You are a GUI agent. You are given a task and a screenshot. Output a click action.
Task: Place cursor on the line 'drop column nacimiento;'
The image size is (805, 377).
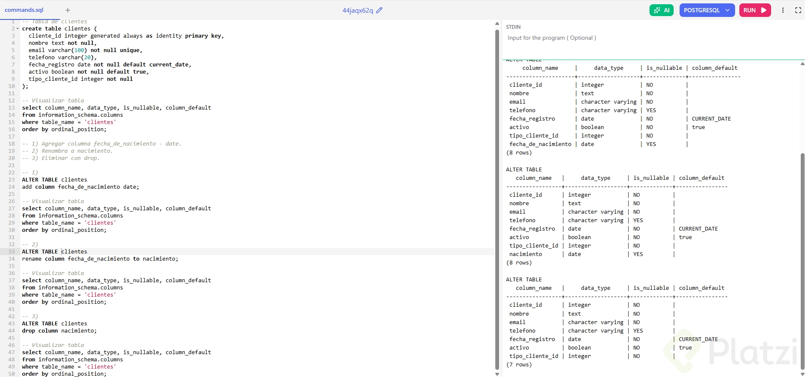click(x=59, y=331)
